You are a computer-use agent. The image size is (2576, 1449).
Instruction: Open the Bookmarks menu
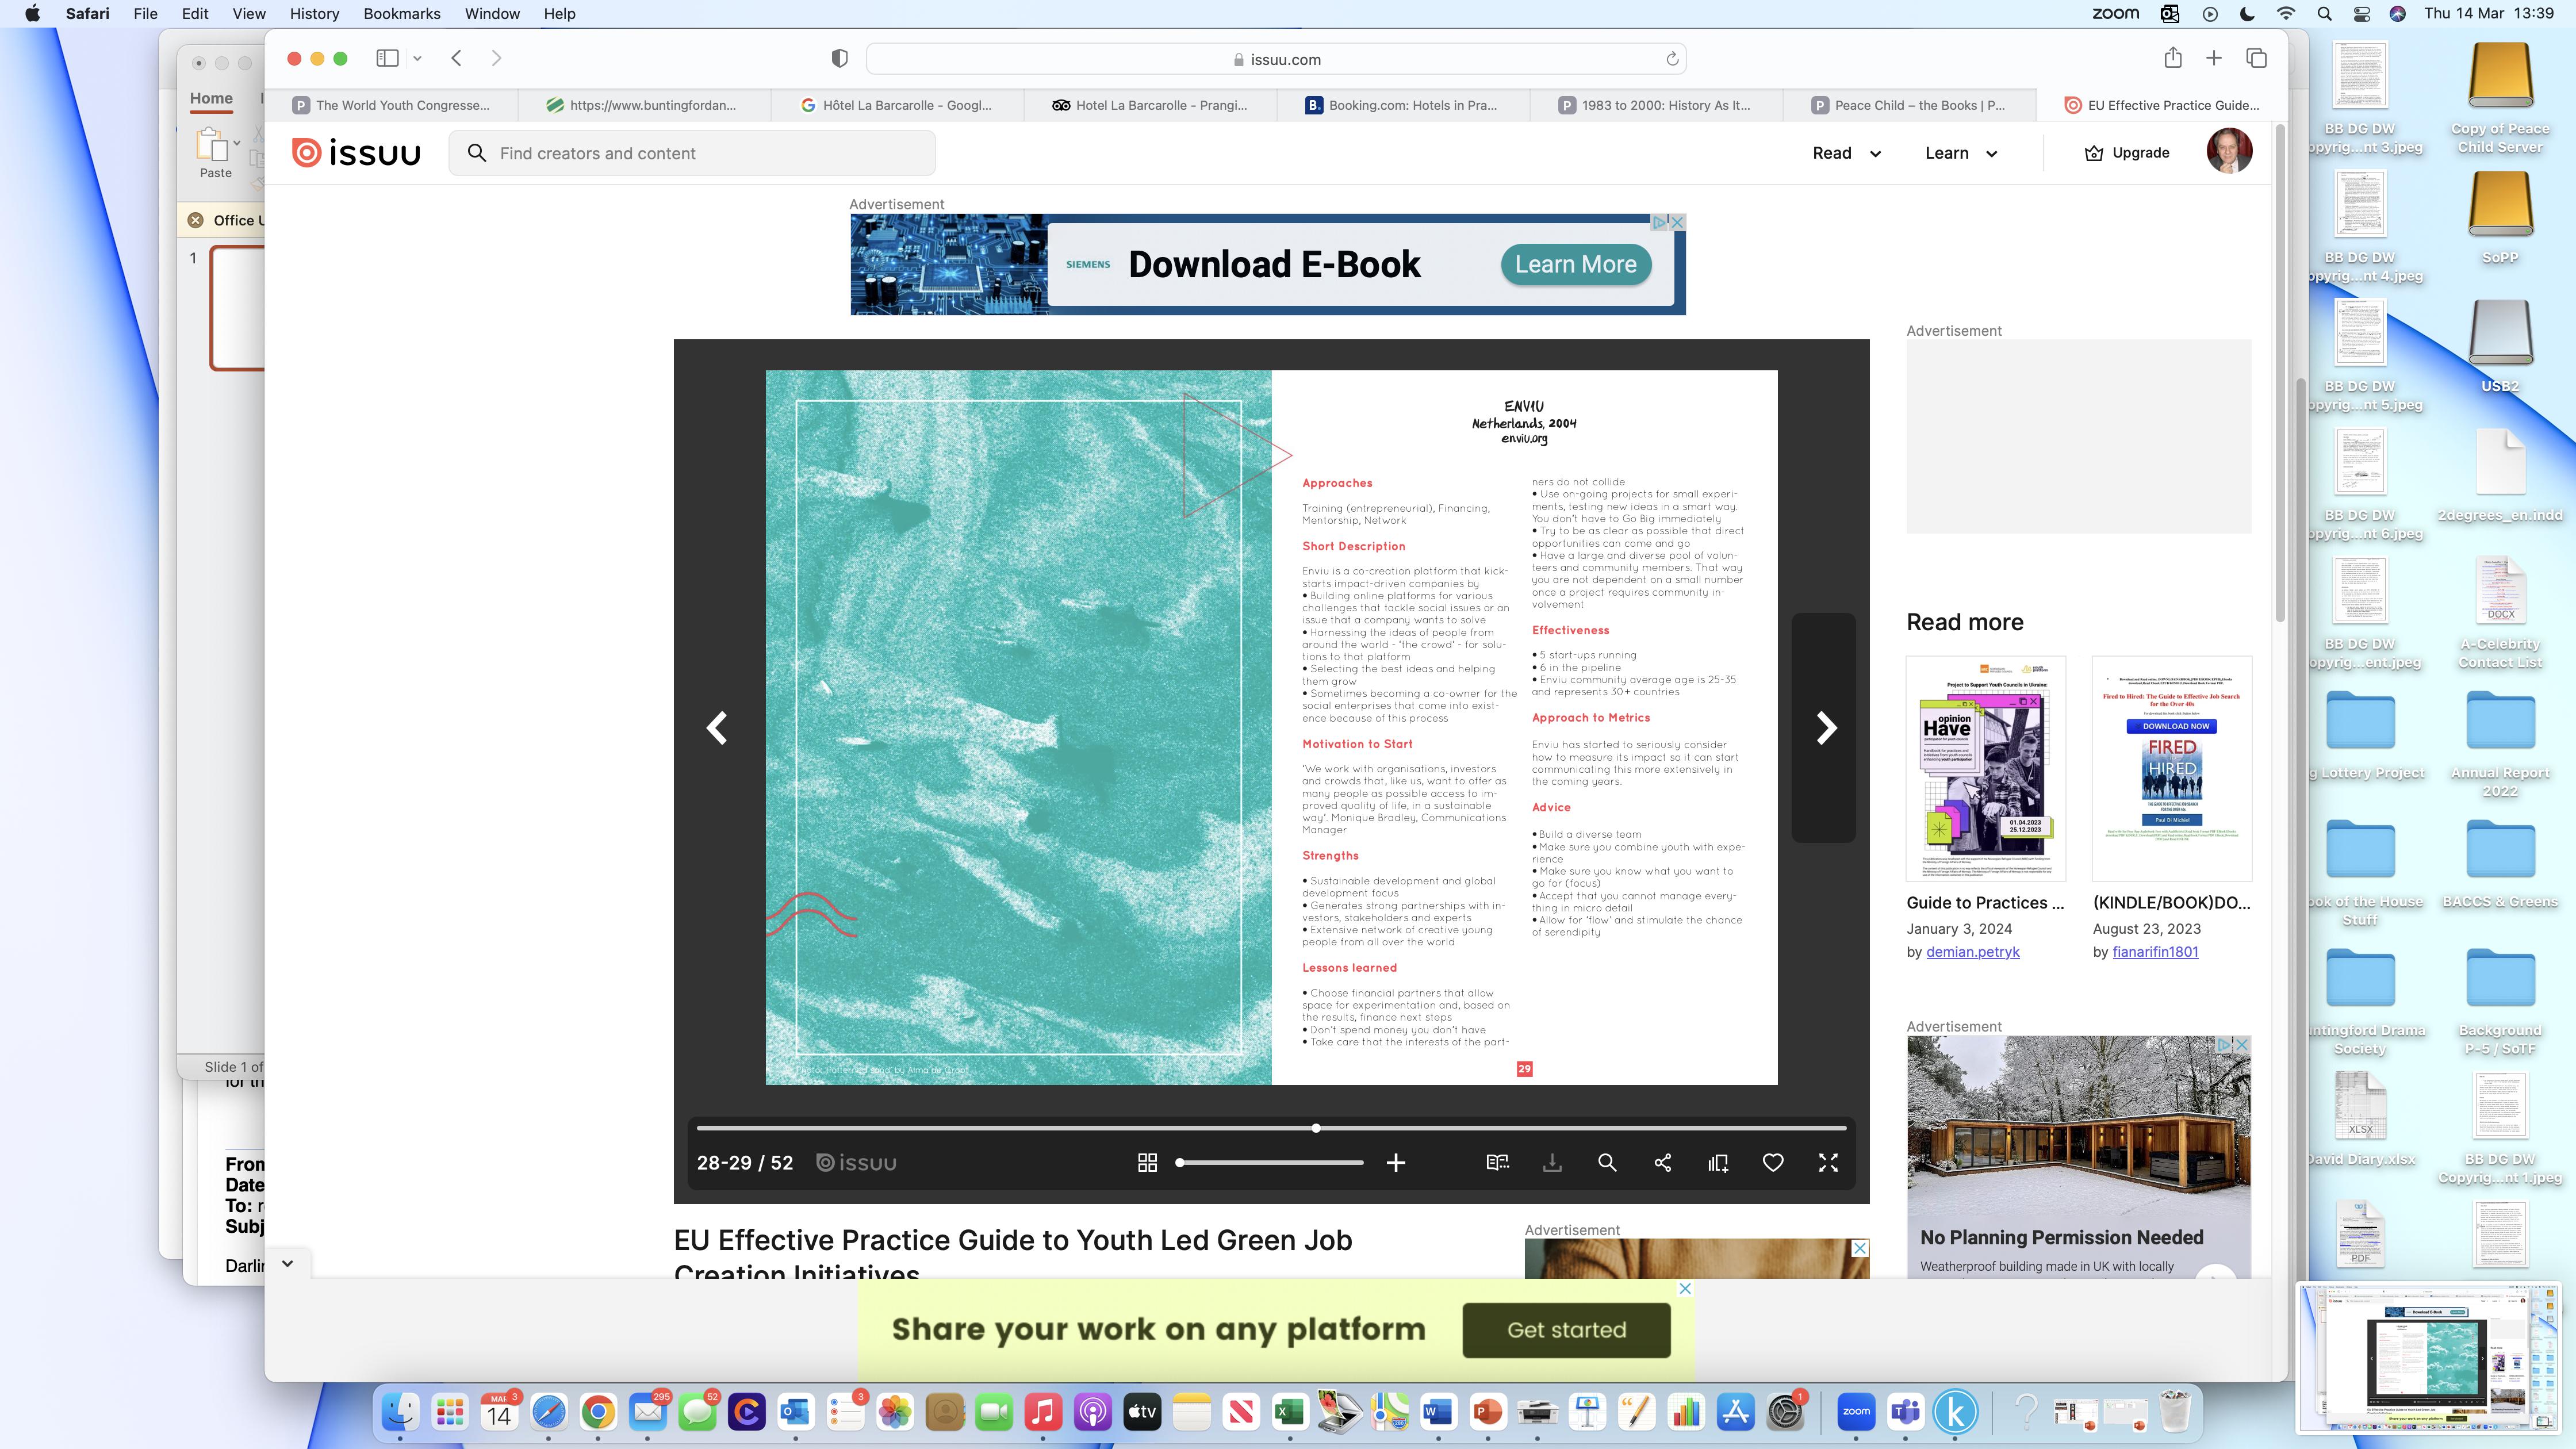pyautogui.click(x=401, y=14)
